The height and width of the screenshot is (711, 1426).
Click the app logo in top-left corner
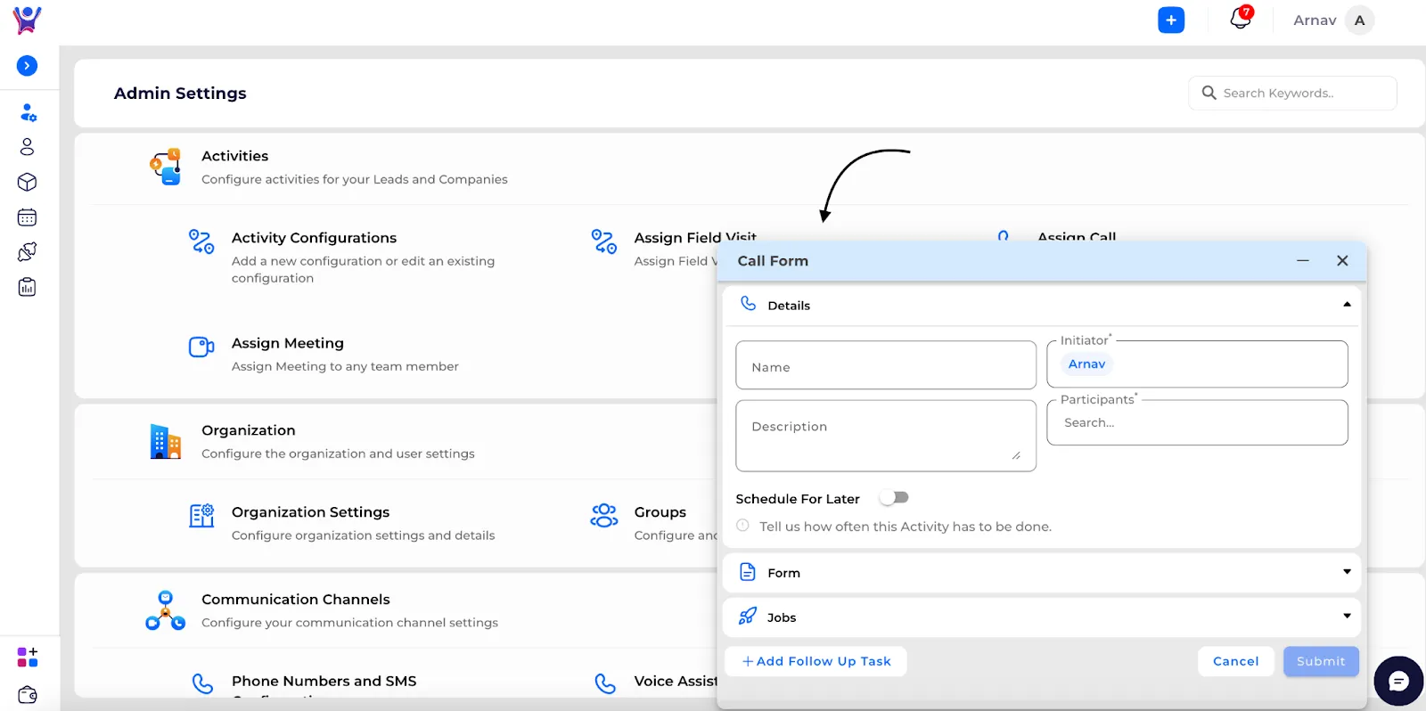[x=27, y=20]
